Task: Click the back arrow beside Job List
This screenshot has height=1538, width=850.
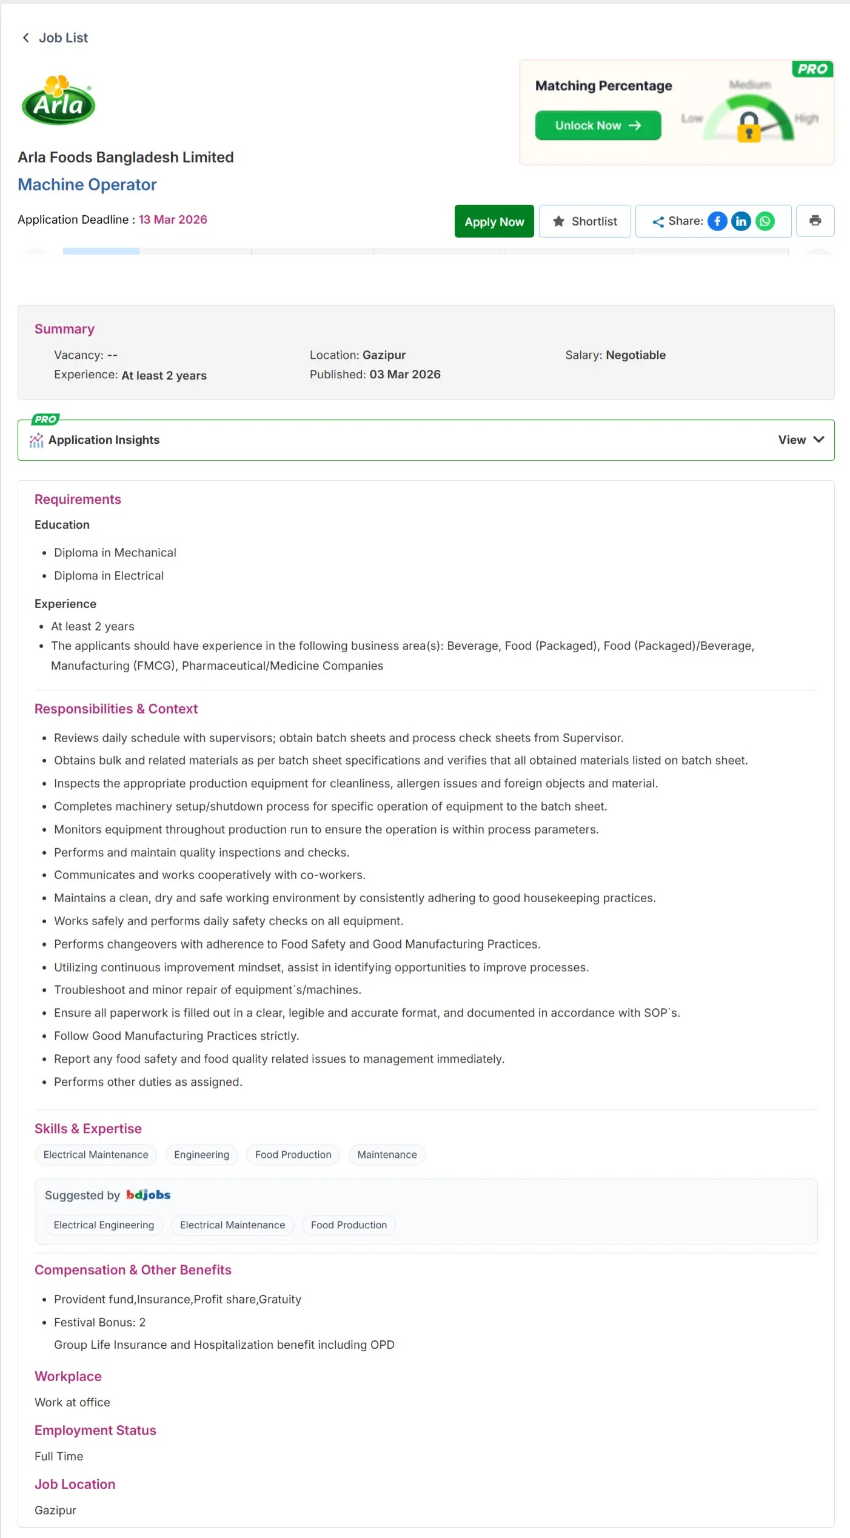Action: (25, 38)
